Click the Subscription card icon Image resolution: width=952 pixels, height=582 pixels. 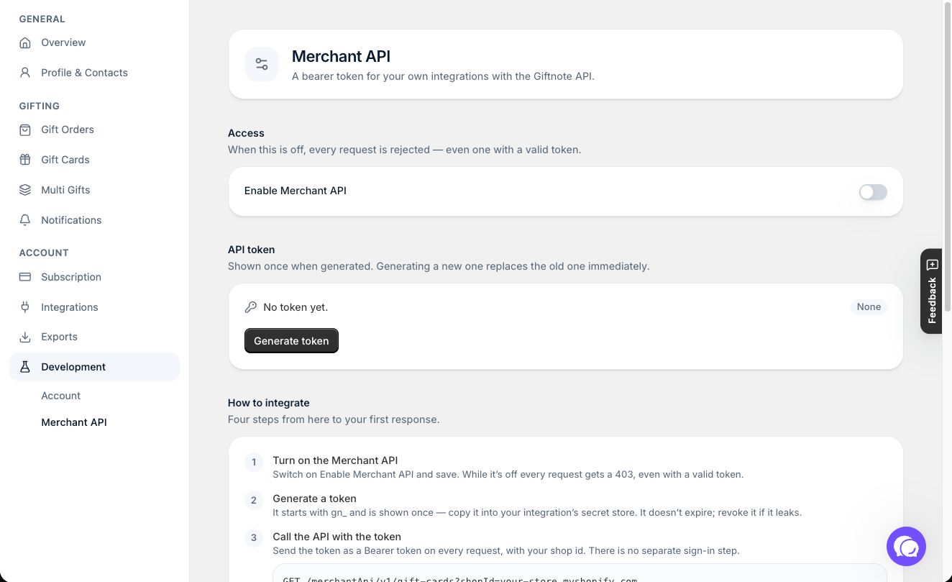click(x=25, y=277)
